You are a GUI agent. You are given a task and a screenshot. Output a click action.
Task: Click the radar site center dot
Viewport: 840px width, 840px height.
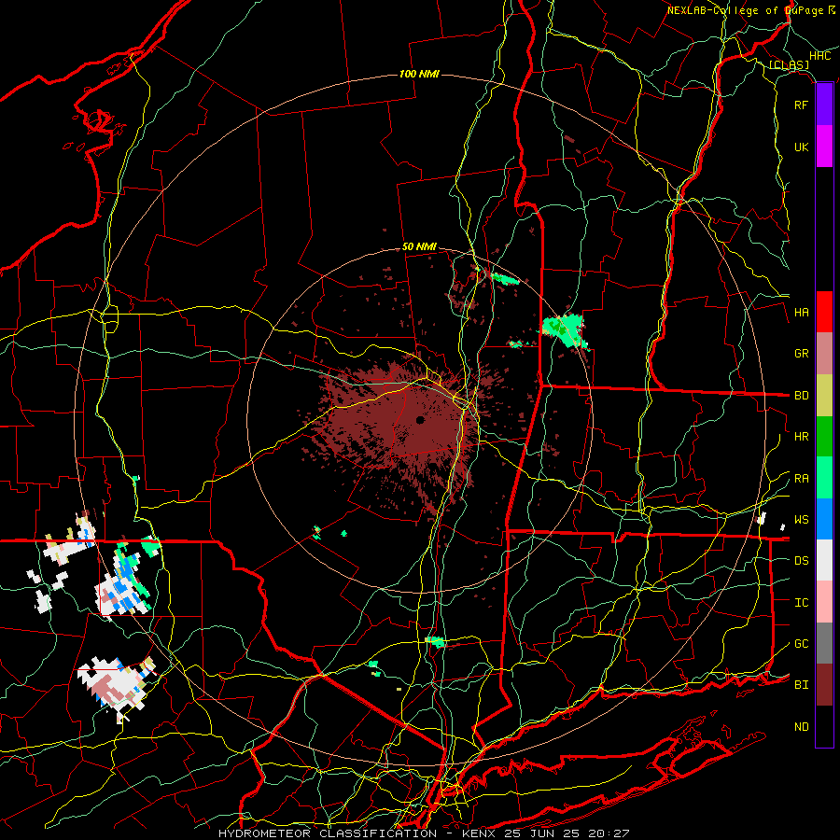click(420, 420)
